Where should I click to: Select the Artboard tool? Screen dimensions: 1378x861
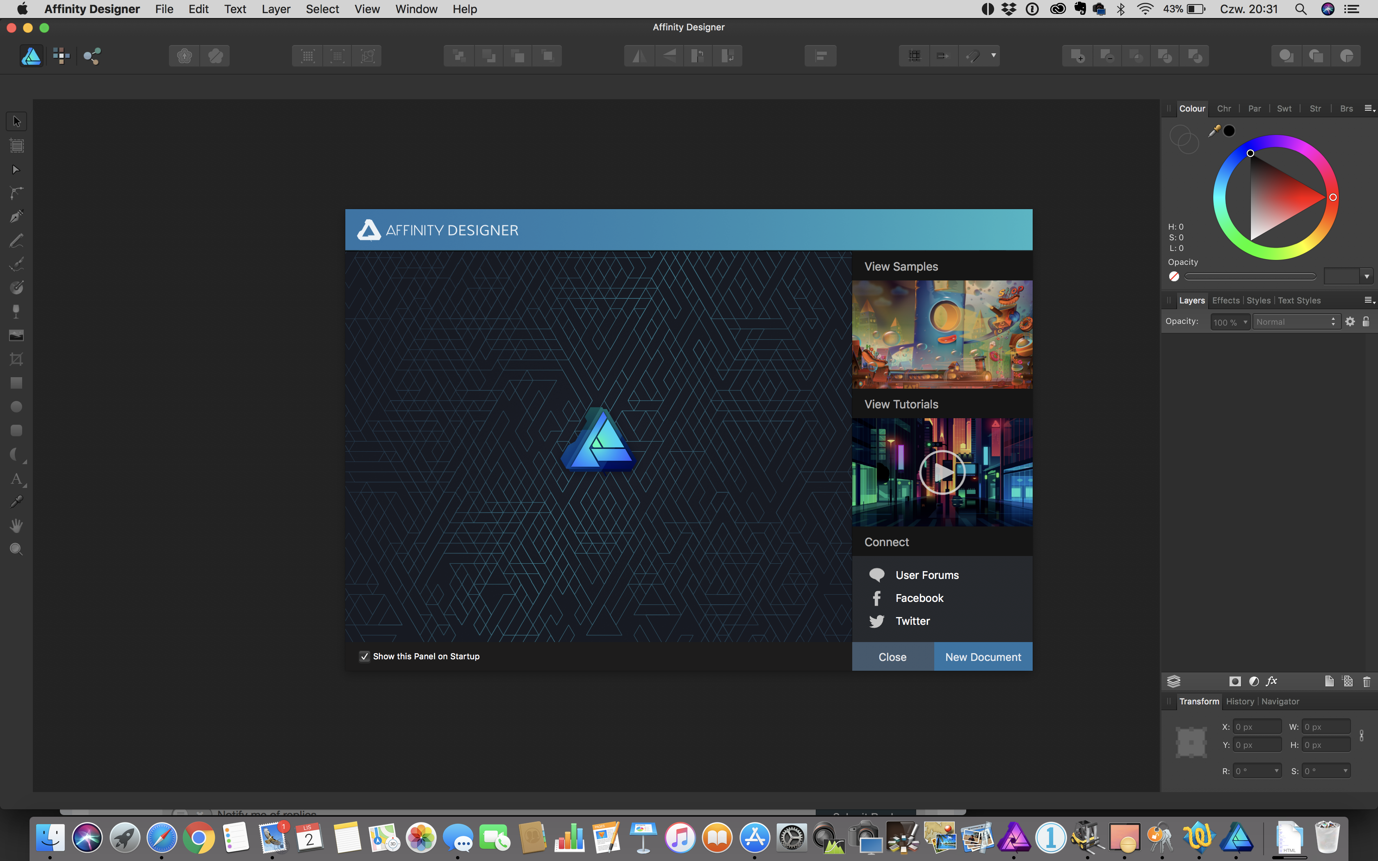[x=16, y=146]
